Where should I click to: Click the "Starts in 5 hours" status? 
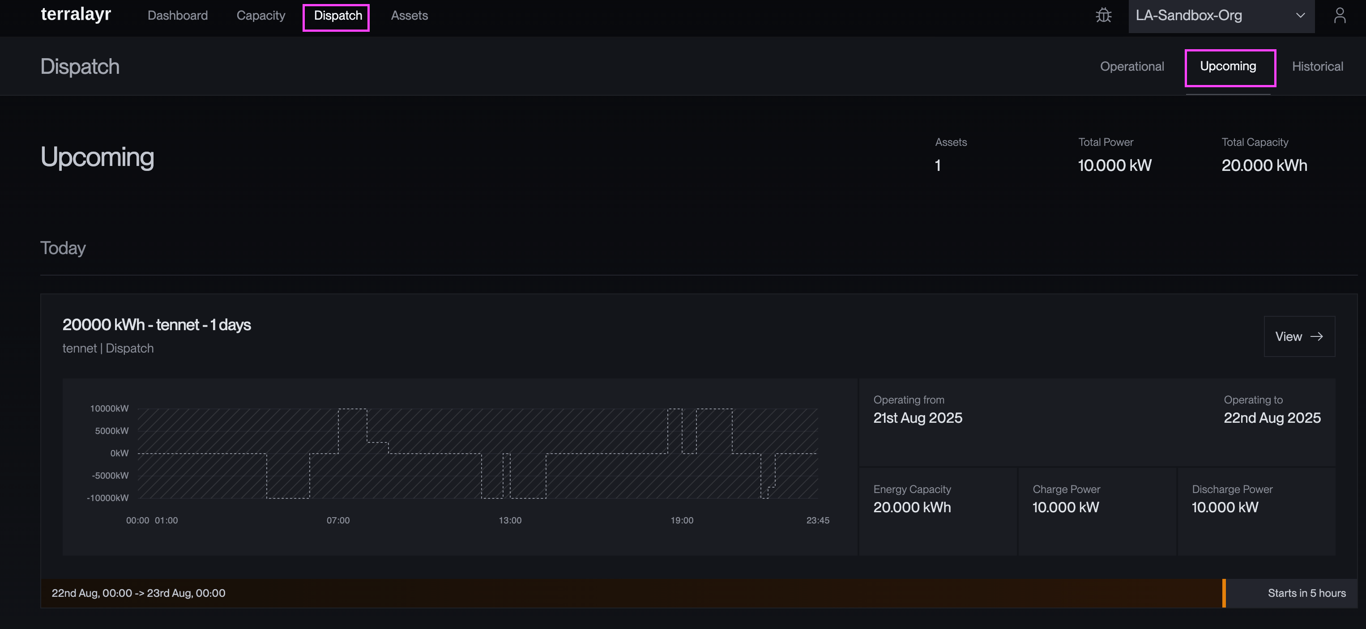point(1306,593)
